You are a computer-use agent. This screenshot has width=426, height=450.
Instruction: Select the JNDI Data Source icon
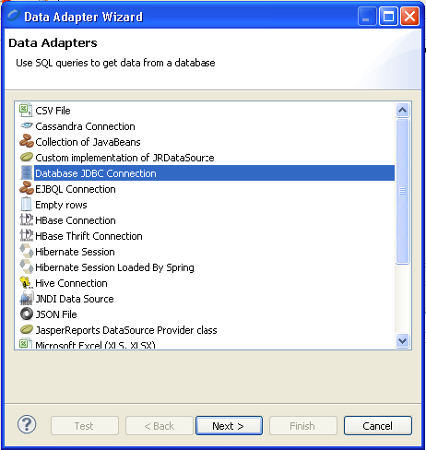pyautogui.click(x=27, y=298)
